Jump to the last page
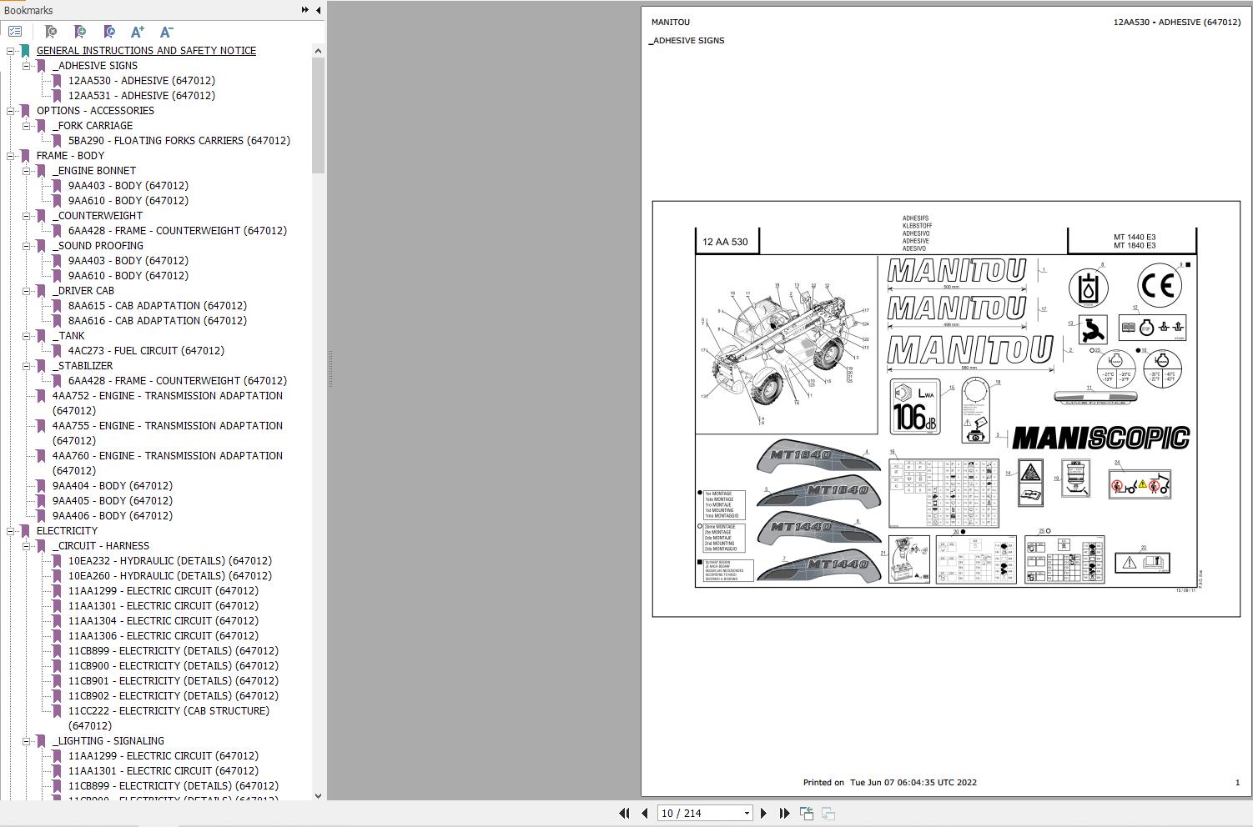This screenshot has height=827, width=1253. [784, 813]
